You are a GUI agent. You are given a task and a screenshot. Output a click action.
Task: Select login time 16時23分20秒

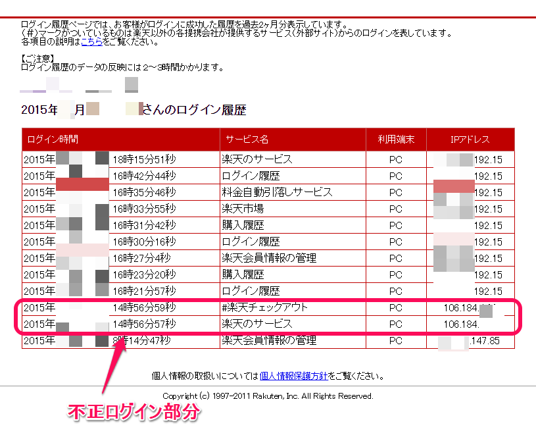coord(144,274)
